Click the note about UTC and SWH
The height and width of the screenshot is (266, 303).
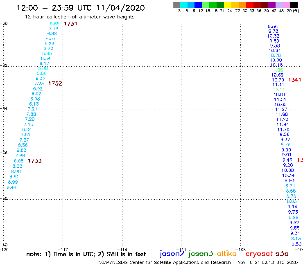pos(86,254)
